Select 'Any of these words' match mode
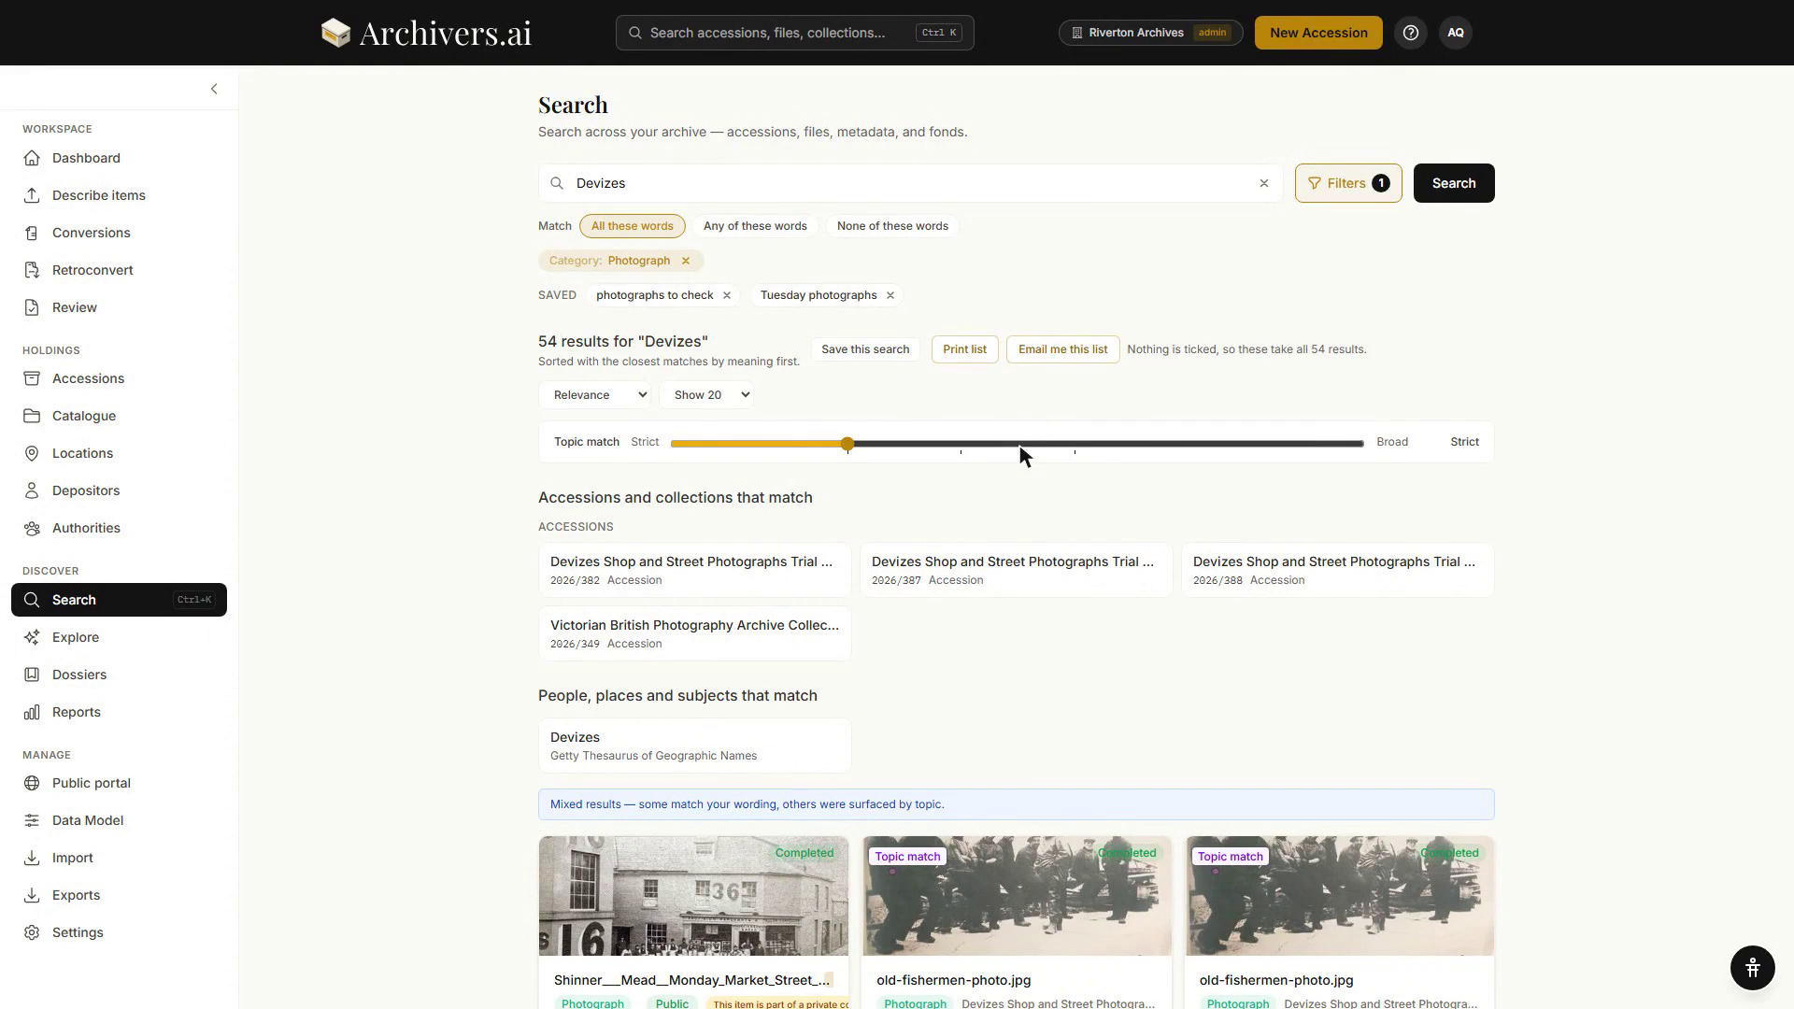This screenshot has height=1009, width=1794. click(755, 226)
